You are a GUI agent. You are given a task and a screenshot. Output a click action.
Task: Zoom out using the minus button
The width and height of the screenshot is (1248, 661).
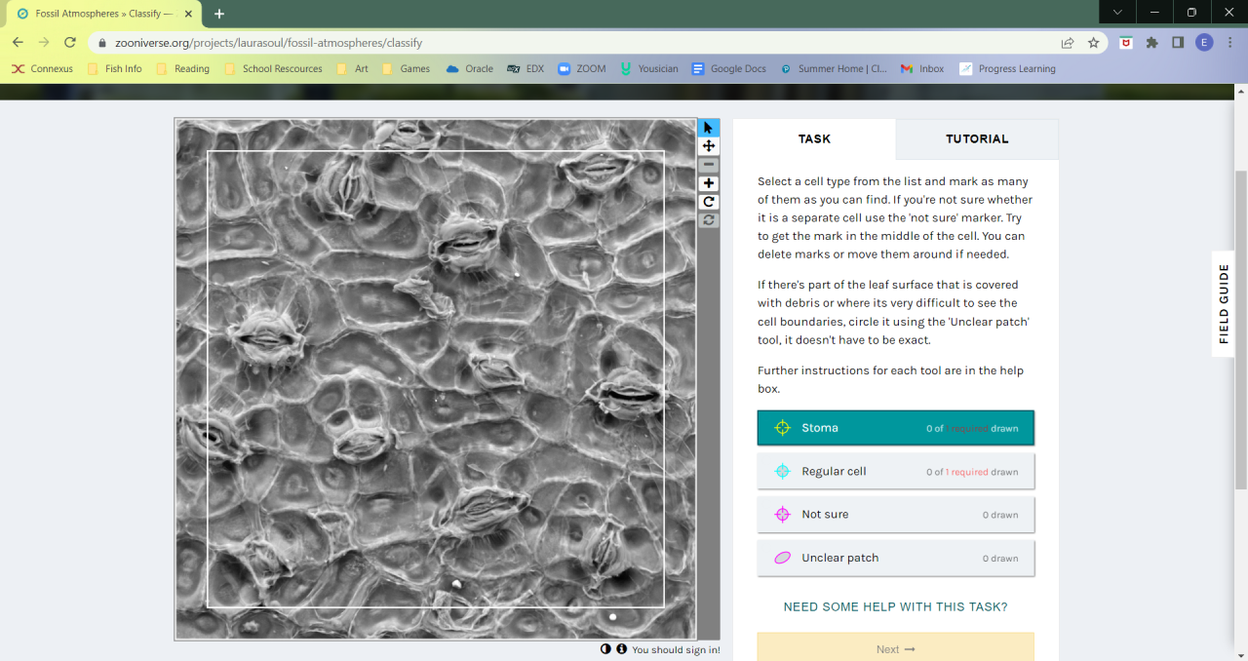click(x=709, y=165)
